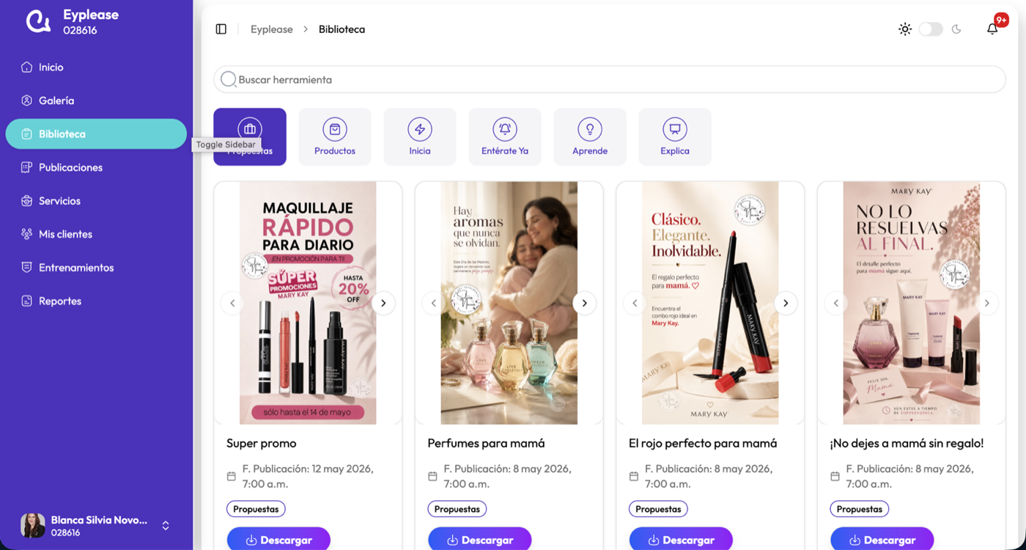
Task: Open the notifications bell
Action: [992, 29]
